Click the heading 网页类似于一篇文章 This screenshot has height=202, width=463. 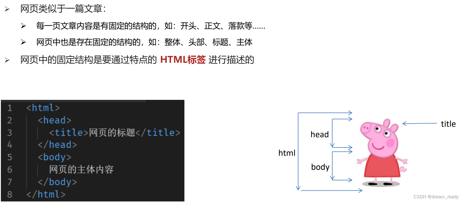(x=63, y=9)
